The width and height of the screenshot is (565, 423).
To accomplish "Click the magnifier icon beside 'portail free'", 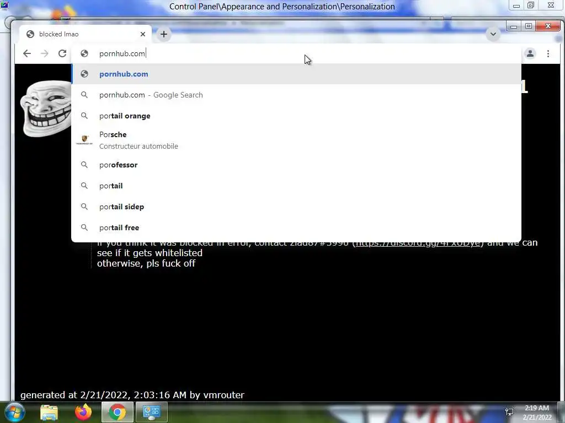I will click(x=84, y=227).
